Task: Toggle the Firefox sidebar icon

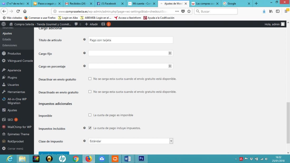Action: (x=278, y=11)
